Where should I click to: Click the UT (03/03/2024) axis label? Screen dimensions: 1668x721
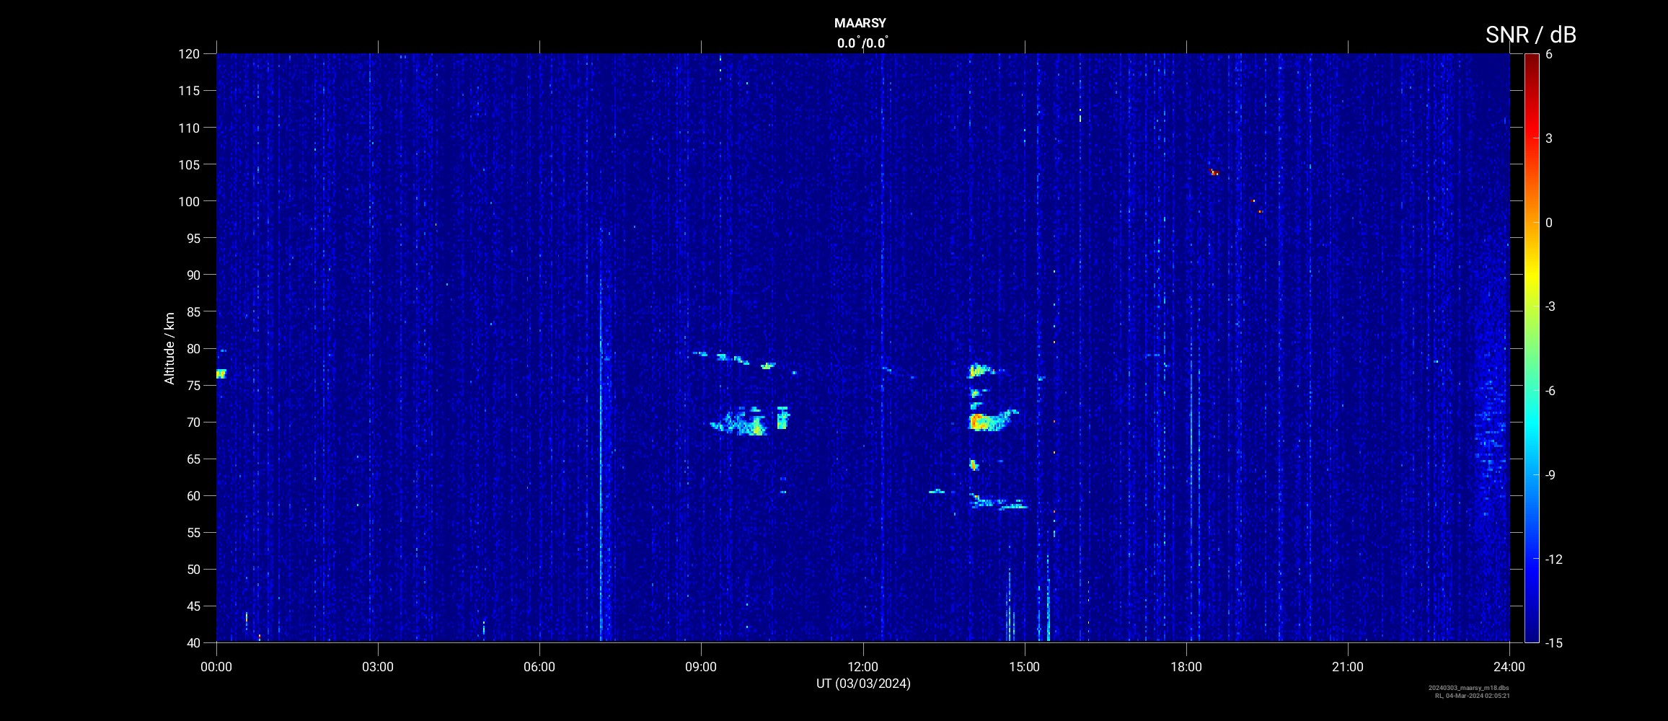tap(863, 684)
